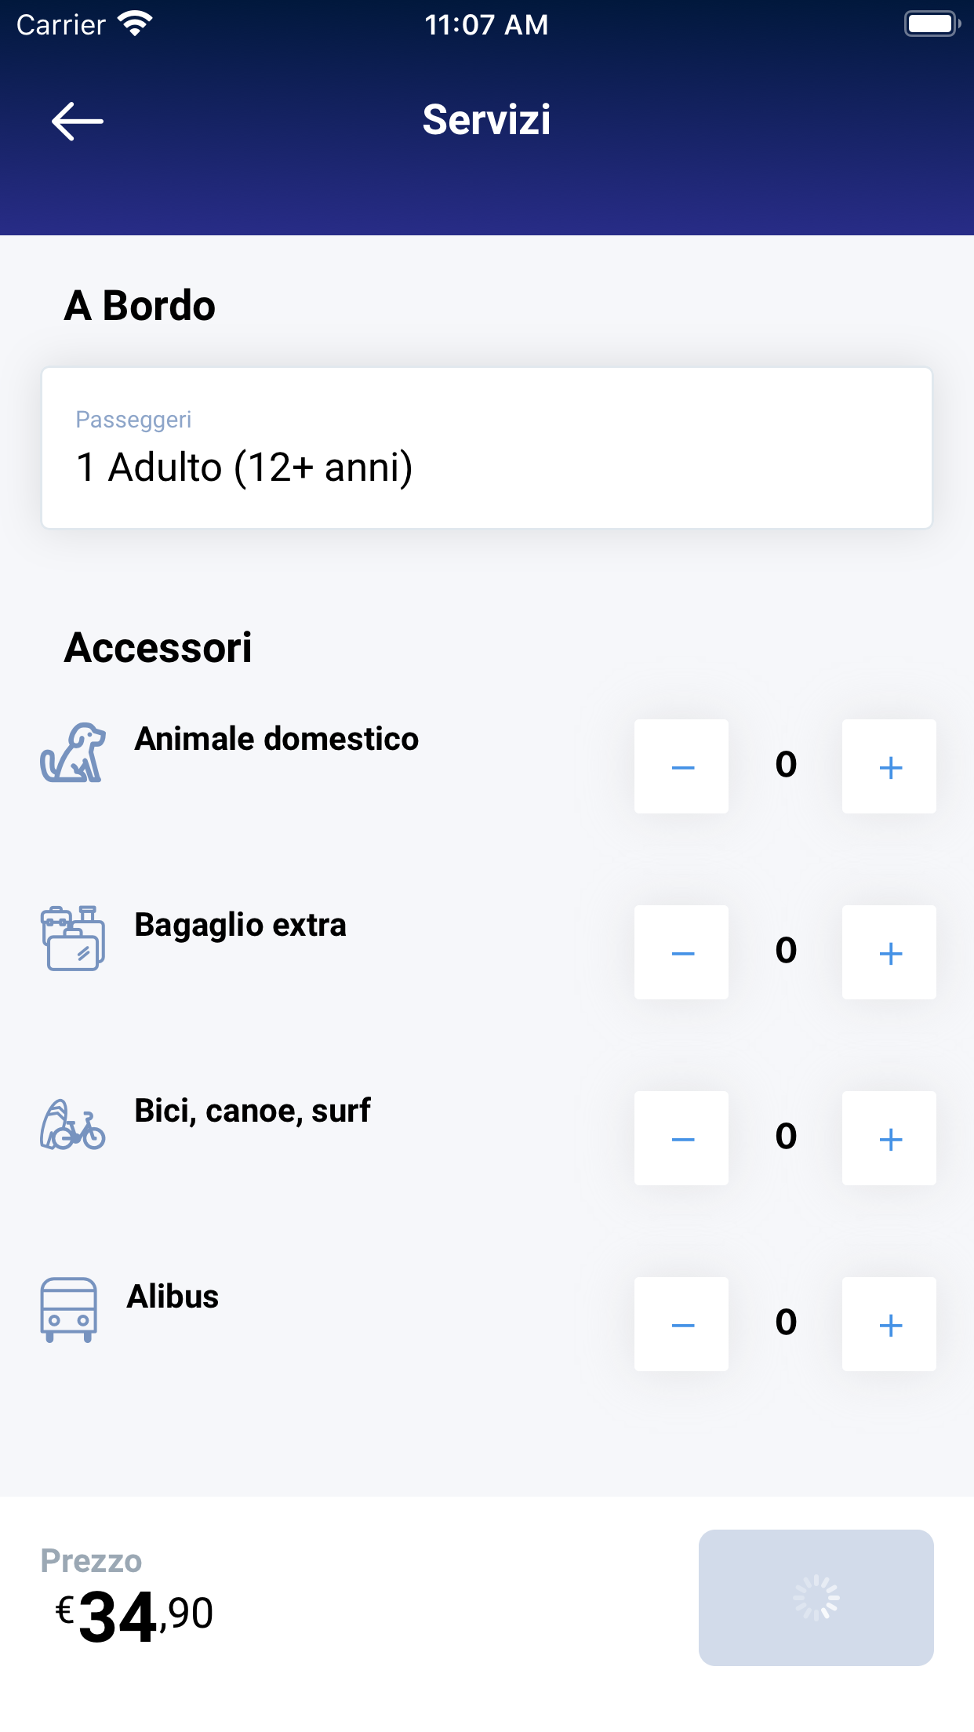
Task: Decrease Bici, canoe, surf quantity
Action: pyautogui.click(x=681, y=1138)
